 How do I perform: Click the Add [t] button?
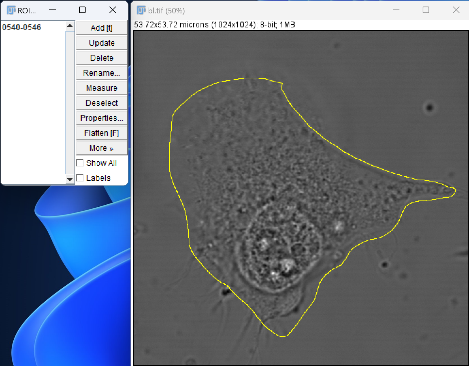point(102,28)
